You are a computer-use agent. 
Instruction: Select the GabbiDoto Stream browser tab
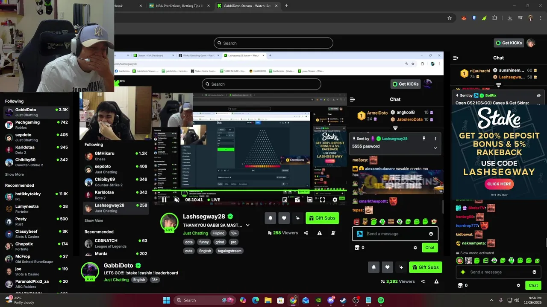[247, 6]
